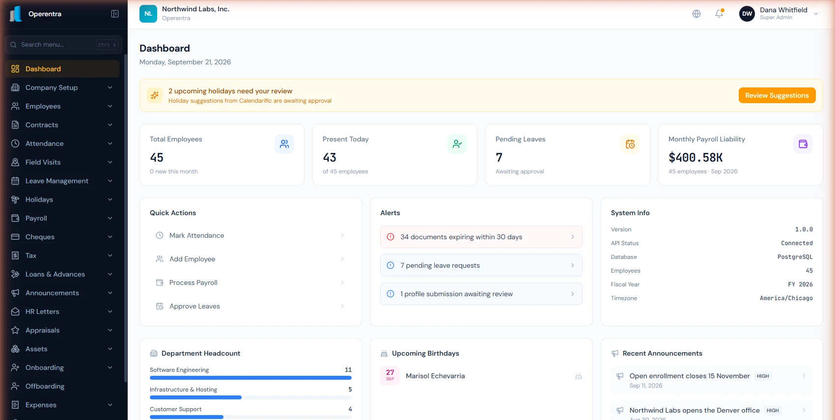The height and width of the screenshot is (420, 835).
Task: Click the Review Suggestions button
Action: [x=777, y=95]
